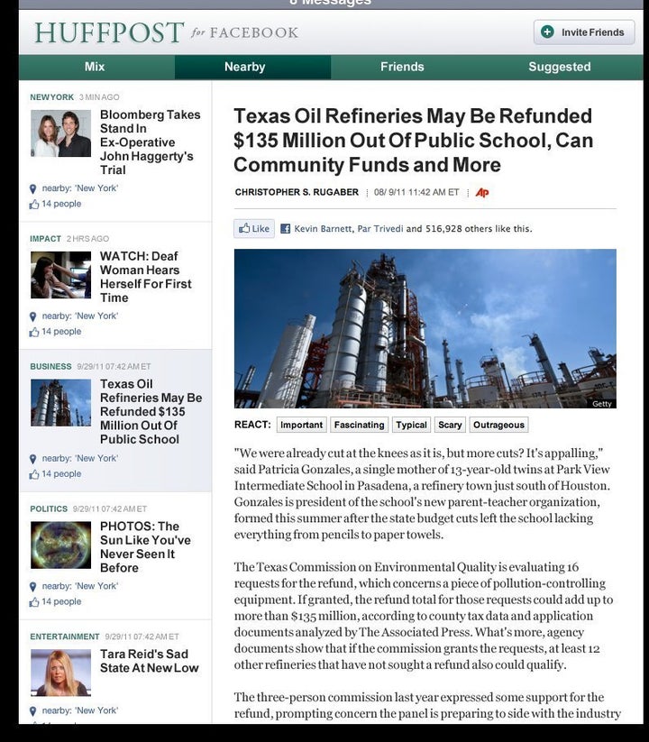Screen dimensions: 649x742
Task: Click '14 people' under Bloomberg story
Action: click(x=61, y=204)
